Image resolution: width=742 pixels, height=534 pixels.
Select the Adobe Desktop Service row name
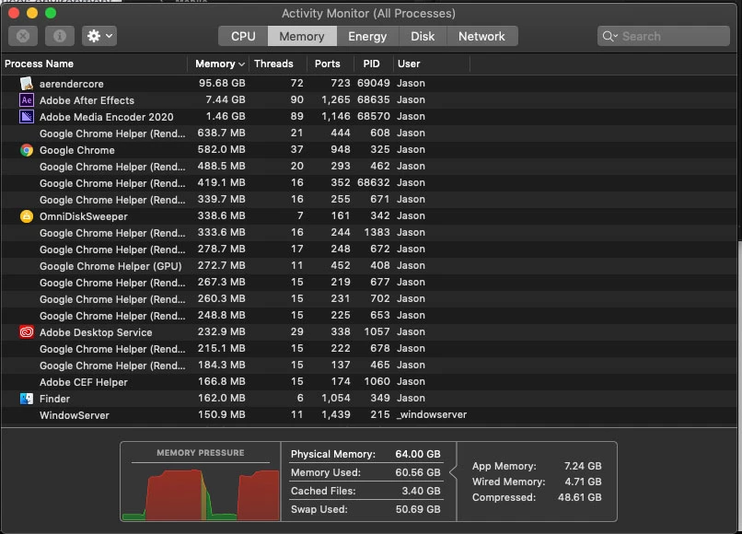(x=96, y=332)
